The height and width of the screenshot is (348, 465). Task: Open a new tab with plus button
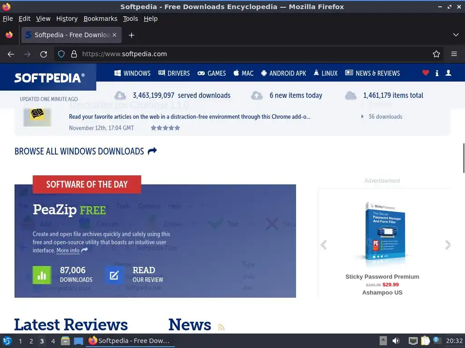pyautogui.click(x=131, y=35)
